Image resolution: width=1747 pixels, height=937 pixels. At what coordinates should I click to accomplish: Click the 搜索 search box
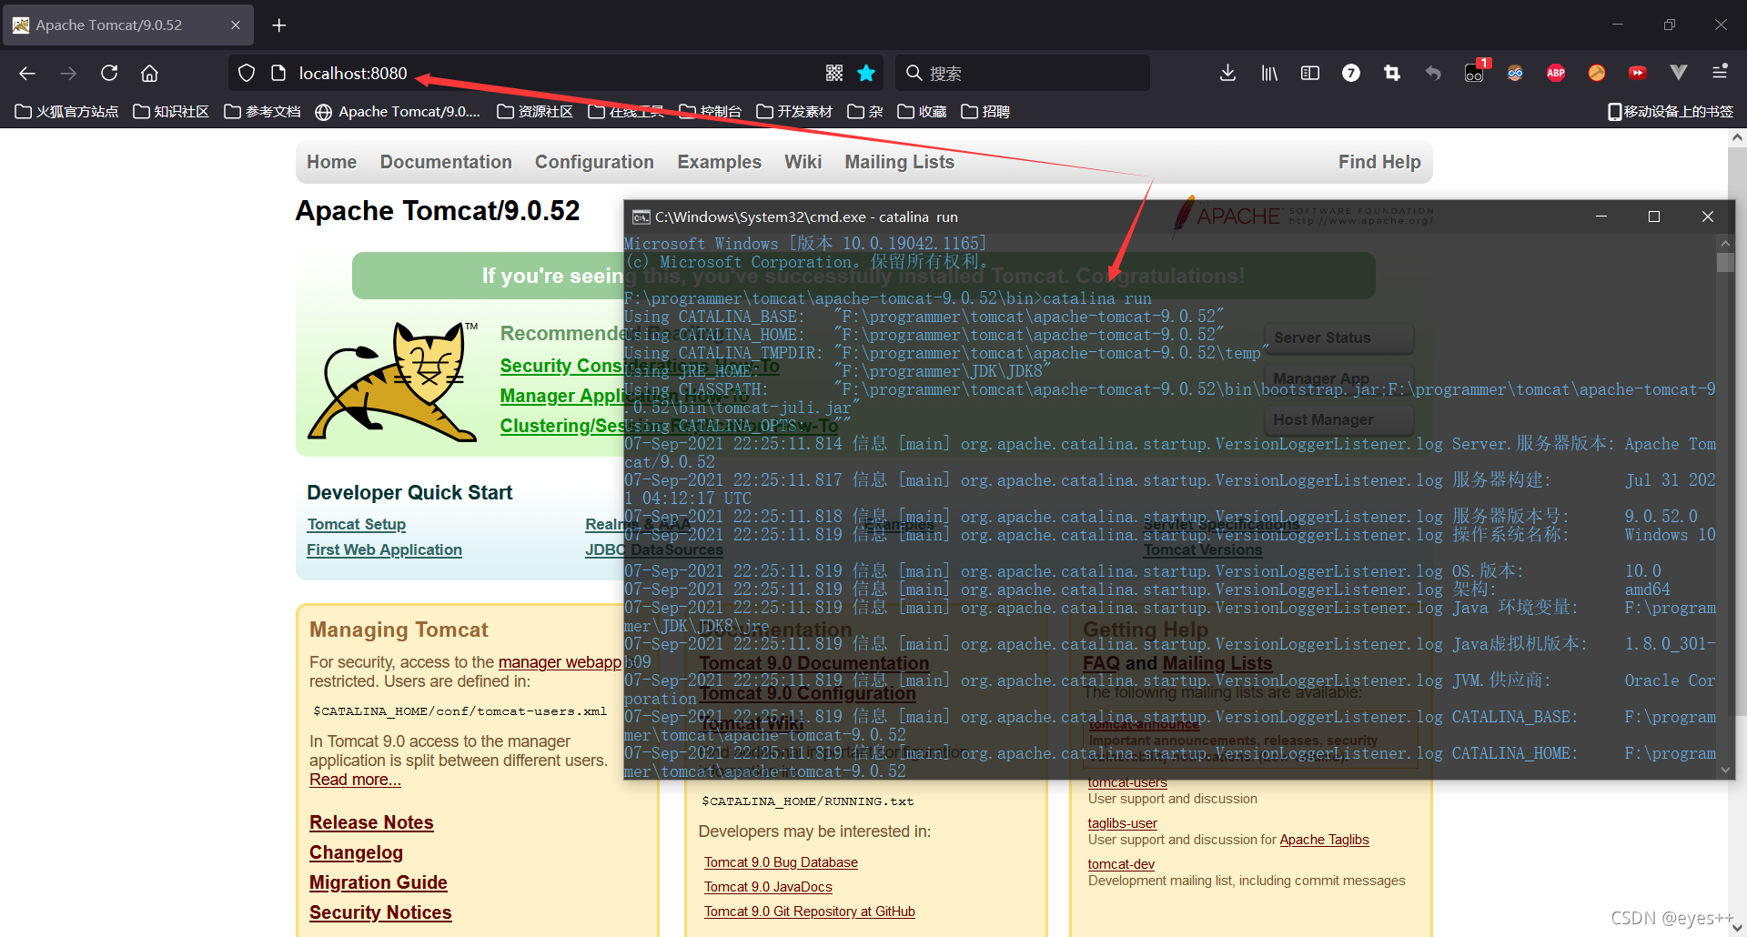click(1023, 73)
